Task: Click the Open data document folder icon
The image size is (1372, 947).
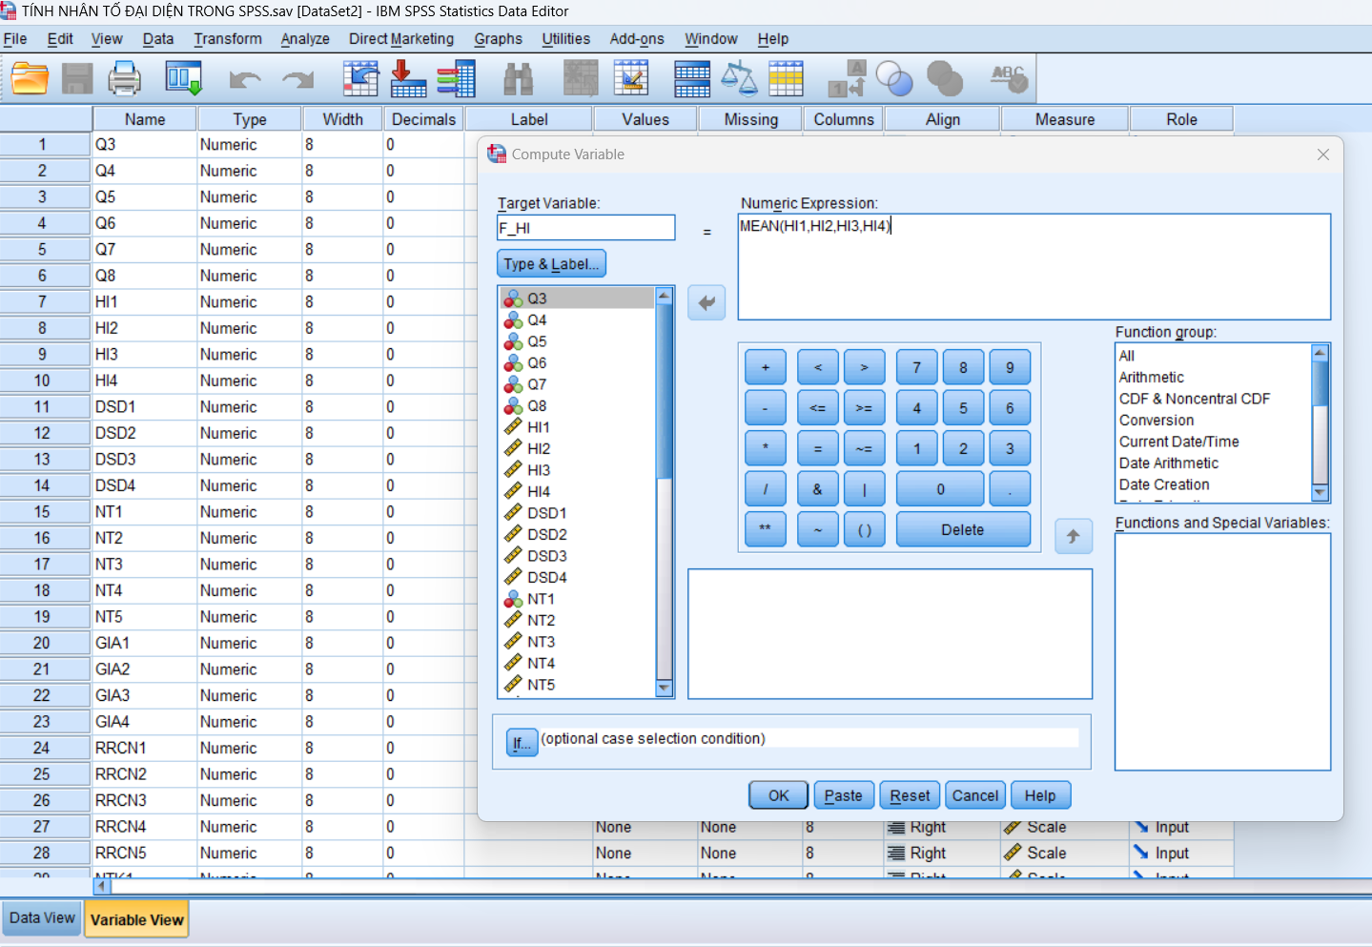Action: [x=31, y=78]
